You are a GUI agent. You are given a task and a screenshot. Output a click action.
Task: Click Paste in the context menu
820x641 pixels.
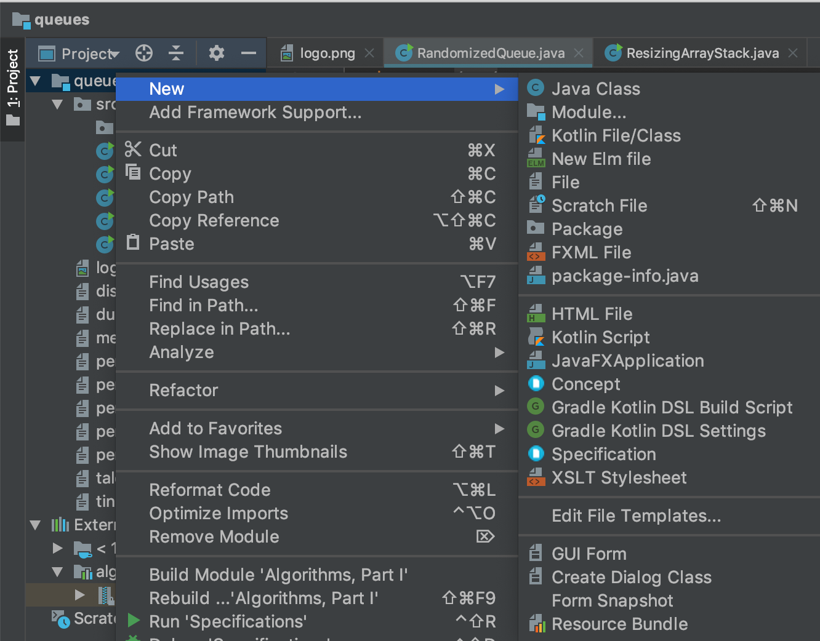317,244
